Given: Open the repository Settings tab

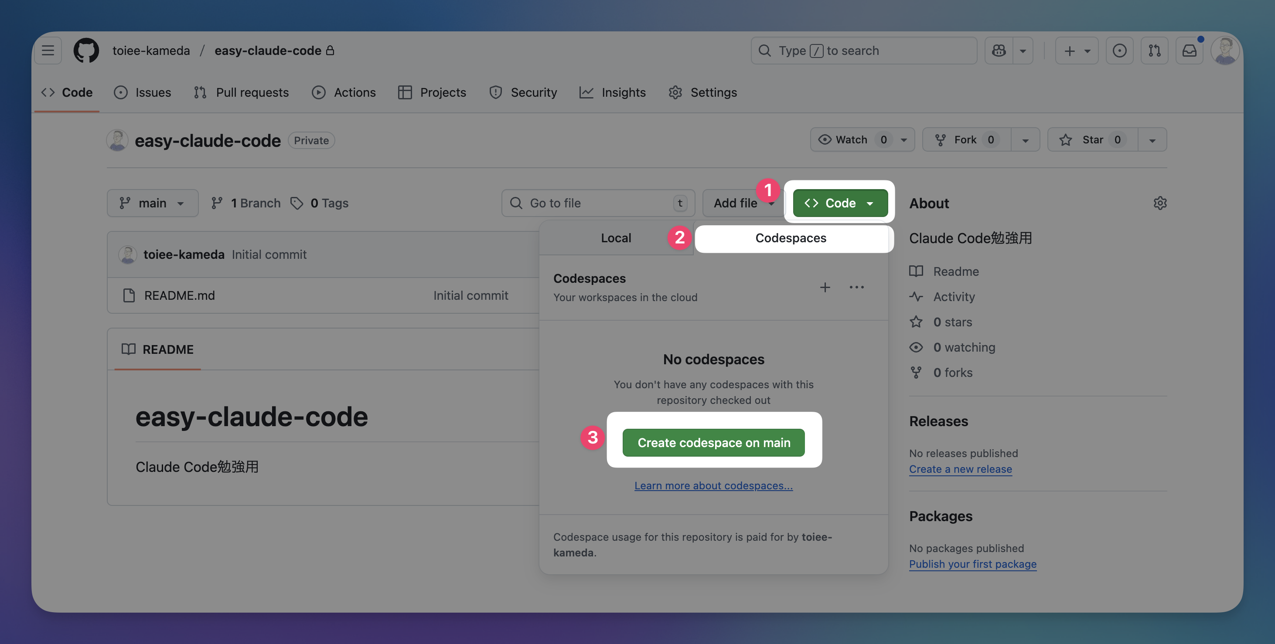Looking at the screenshot, I should [702, 92].
